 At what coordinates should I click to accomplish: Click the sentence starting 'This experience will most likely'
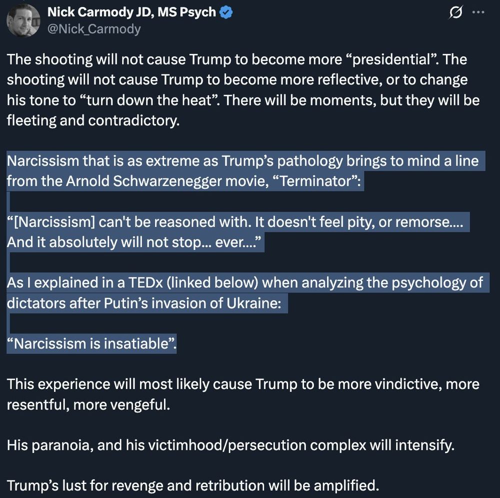[x=243, y=394]
